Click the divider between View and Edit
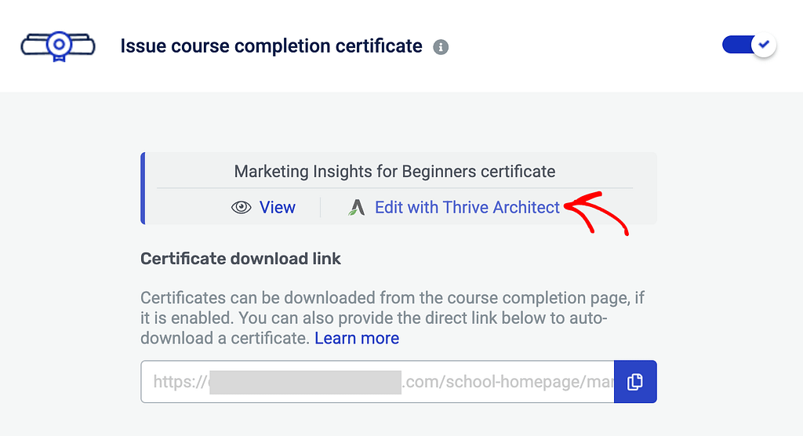 tap(320, 208)
